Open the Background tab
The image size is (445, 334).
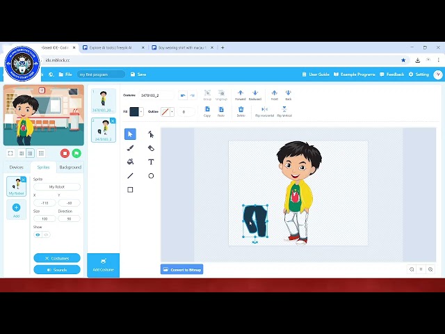click(70, 167)
